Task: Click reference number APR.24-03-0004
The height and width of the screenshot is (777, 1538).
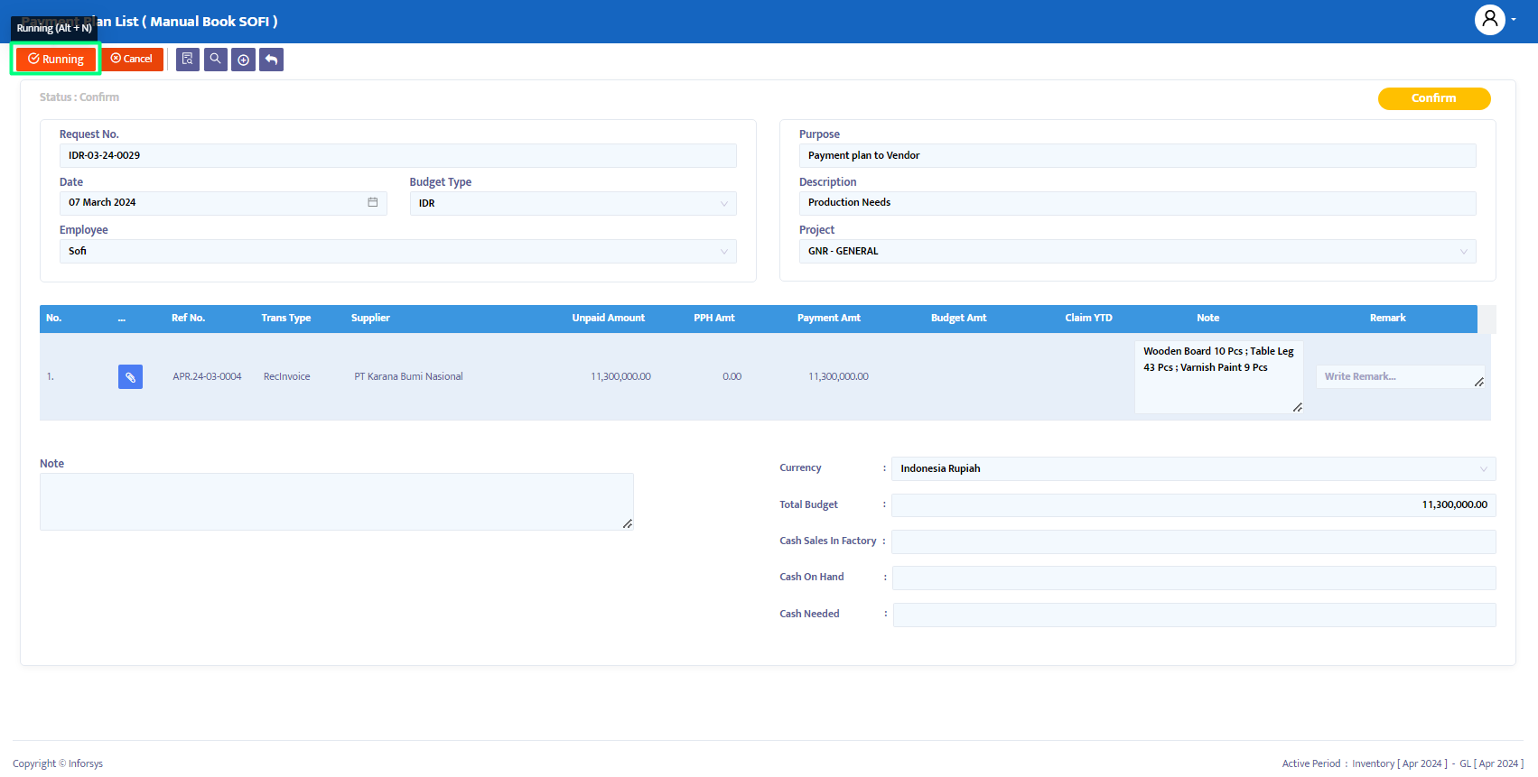Action: (208, 376)
